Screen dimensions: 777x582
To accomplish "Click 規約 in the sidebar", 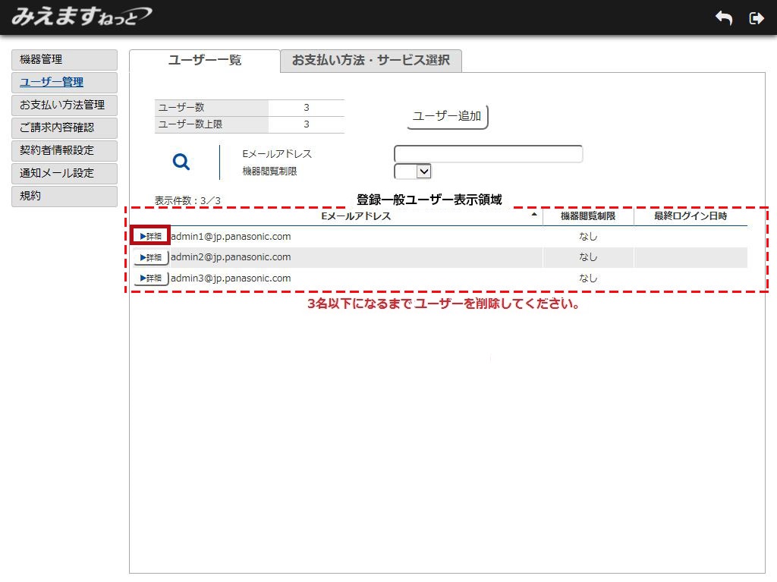I will (64, 196).
